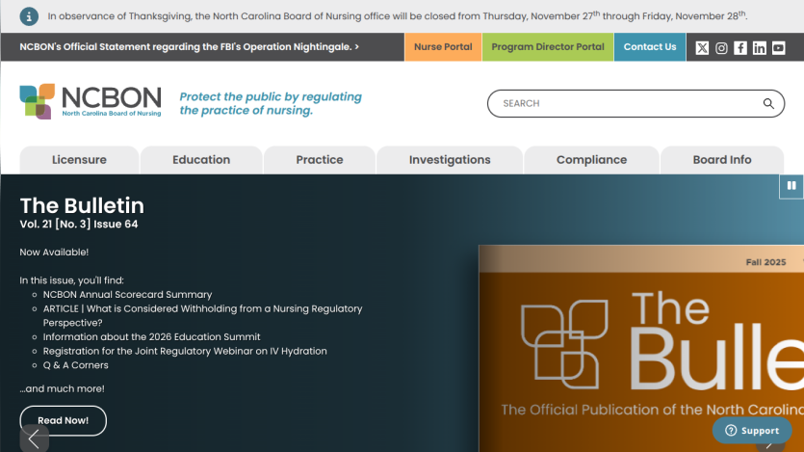Open the Nurse Portal
This screenshot has height=452, width=804.
[443, 47]
